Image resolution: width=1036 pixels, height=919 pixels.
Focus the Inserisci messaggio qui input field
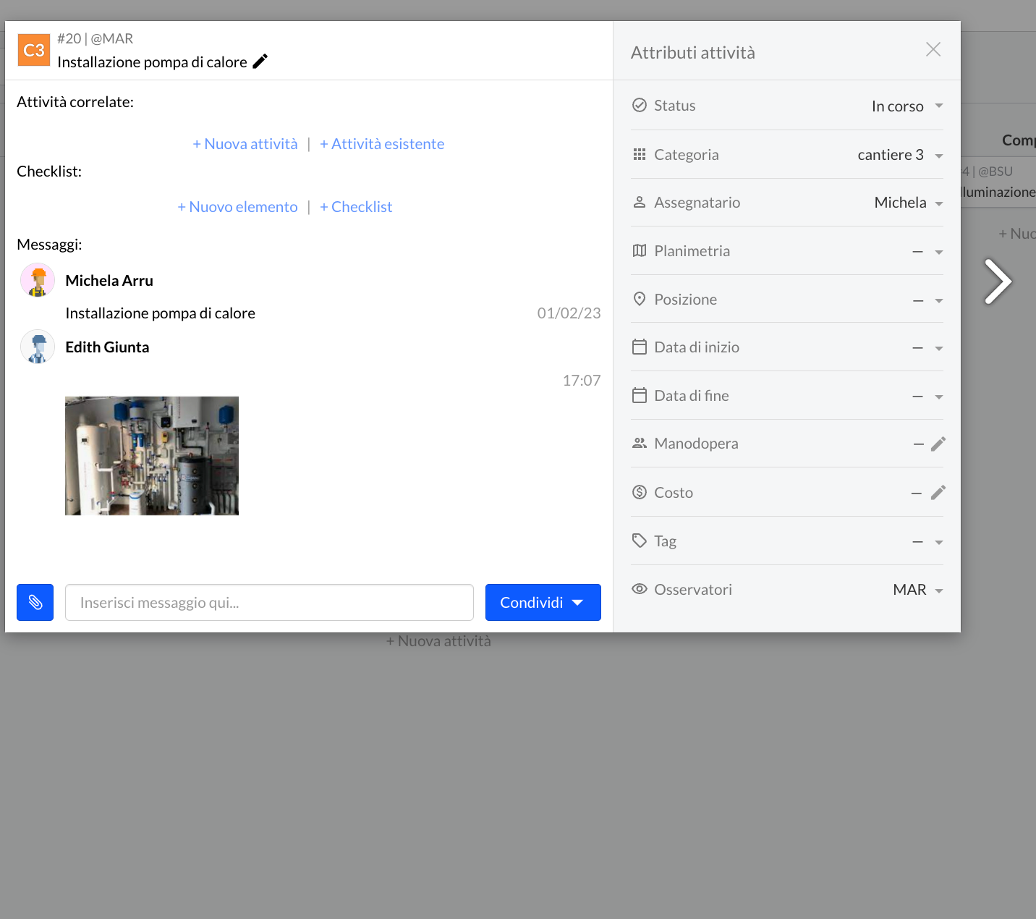point(269,602)
